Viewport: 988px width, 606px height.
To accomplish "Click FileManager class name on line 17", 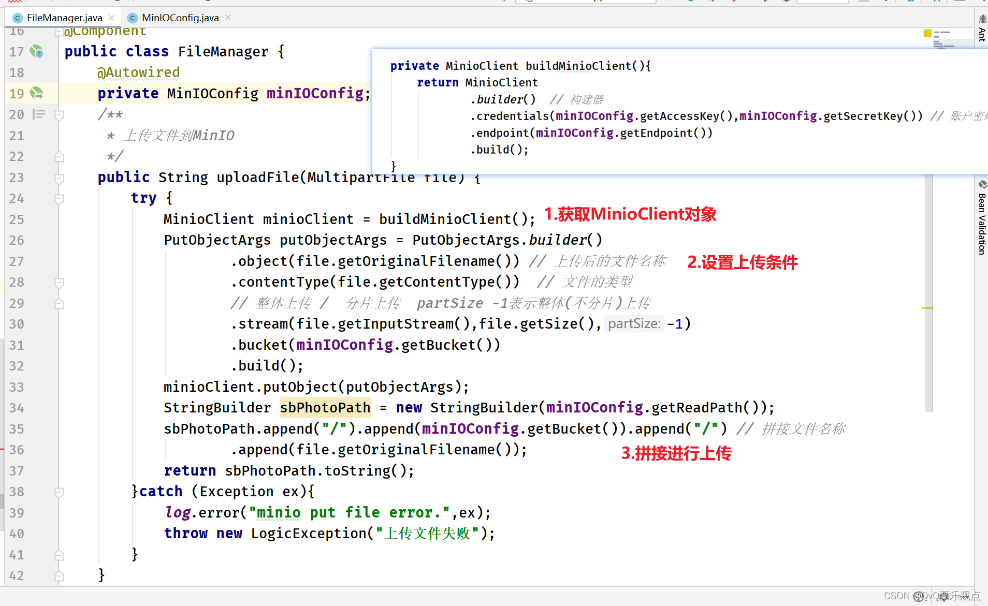I will [x=223, y=52].
